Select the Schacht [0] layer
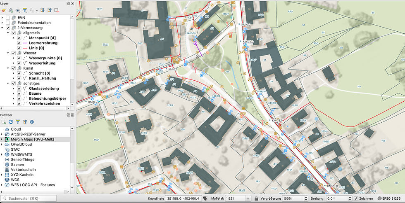Image resolution: width=405 pixels, height=203 pixels. coord(40,73)
